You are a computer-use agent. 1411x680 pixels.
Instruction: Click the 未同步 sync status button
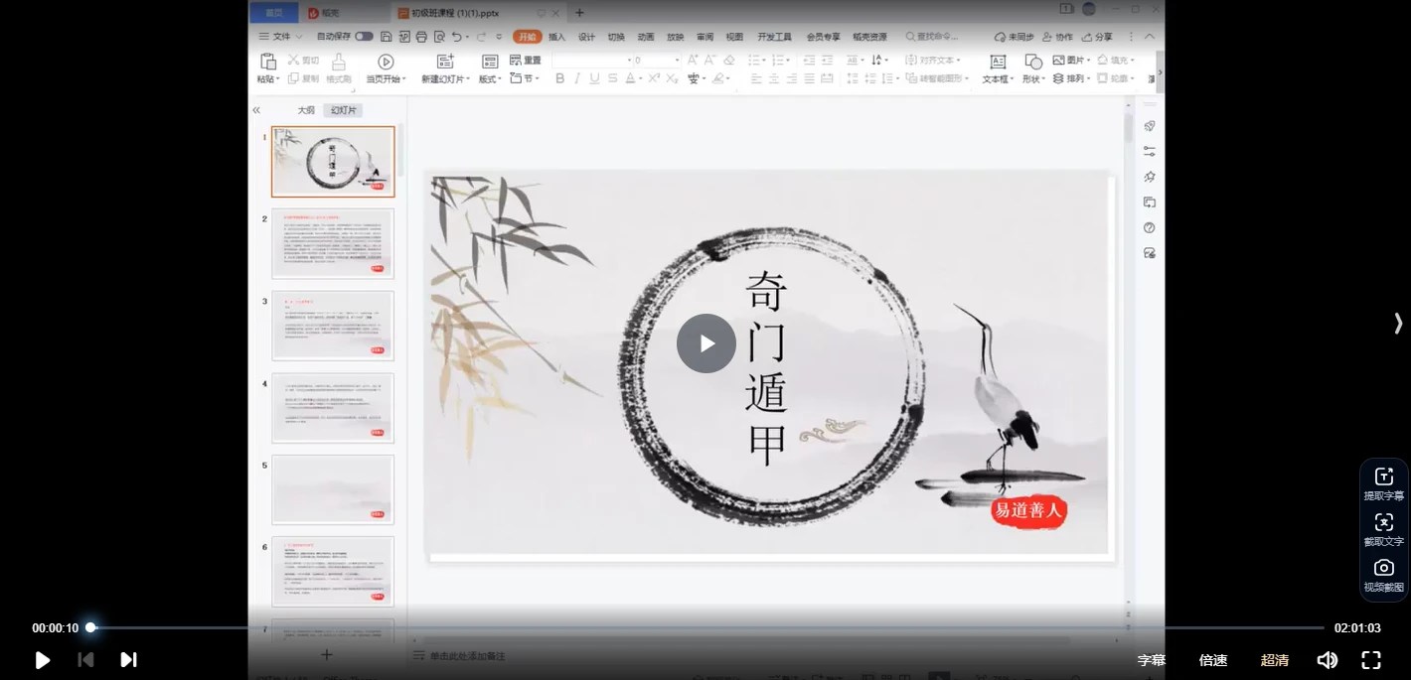tap(1015, 37)
